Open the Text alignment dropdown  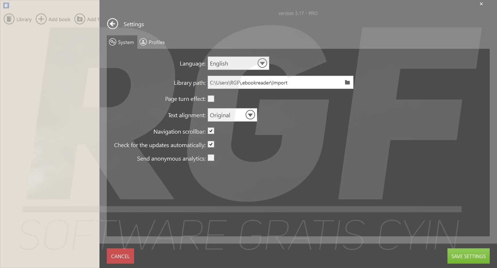pyautogui.click(x=232, y=115)
